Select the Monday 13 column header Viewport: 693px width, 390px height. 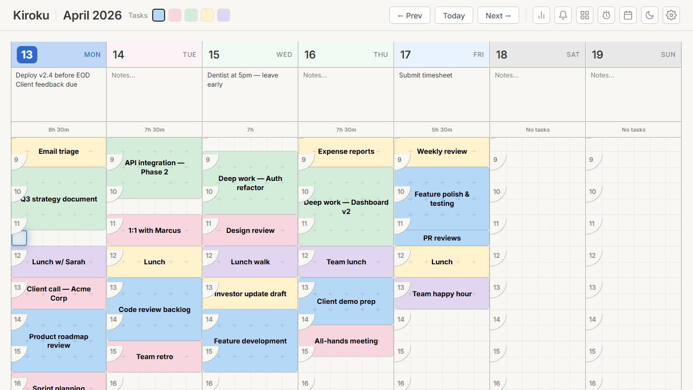(x=58, y=54)
